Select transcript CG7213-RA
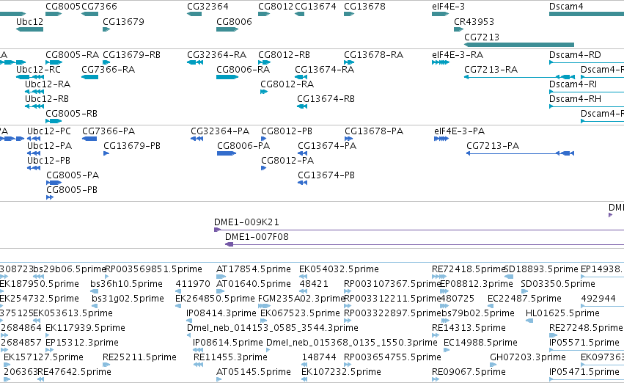 click(519, 77)
